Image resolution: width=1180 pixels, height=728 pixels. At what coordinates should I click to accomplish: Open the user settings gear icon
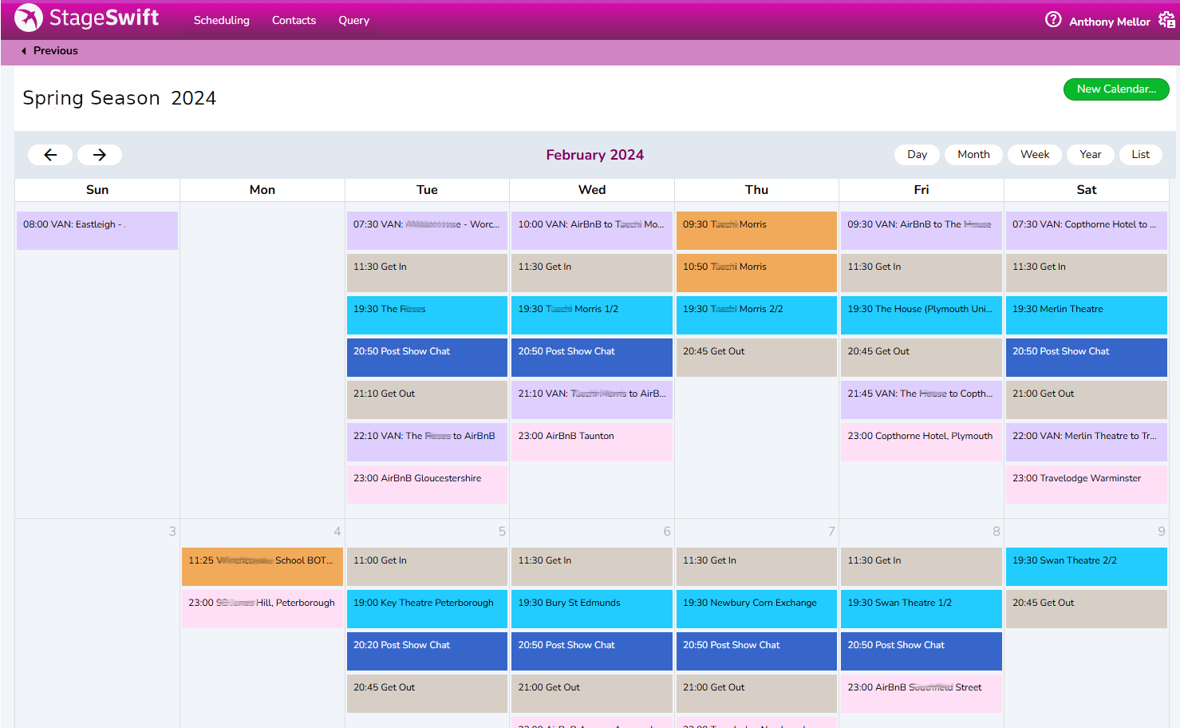[x=1166, y=20]
